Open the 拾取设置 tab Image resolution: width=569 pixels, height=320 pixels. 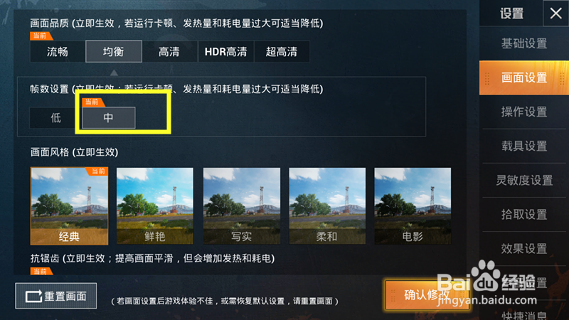(x=524, y=215)
